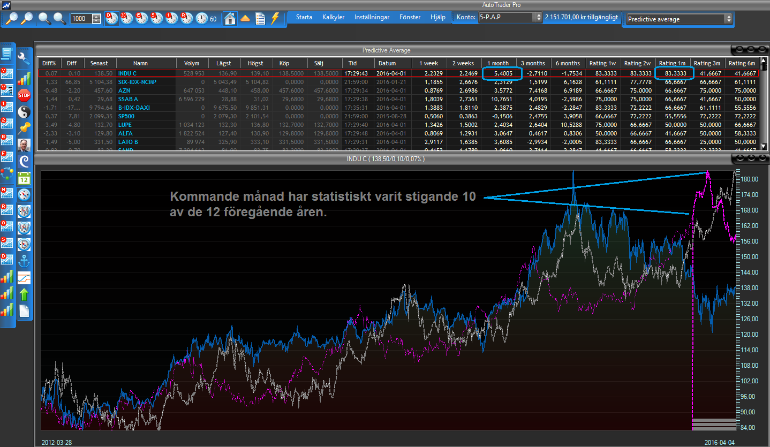Select the 5-minute timeframe clock icon

[x=156, y=18]
